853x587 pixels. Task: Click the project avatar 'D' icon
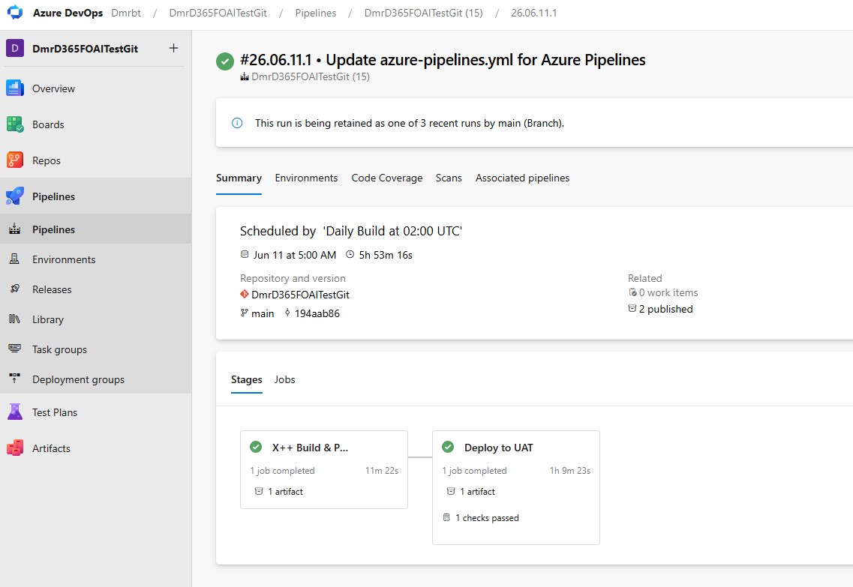coord(15,49)
